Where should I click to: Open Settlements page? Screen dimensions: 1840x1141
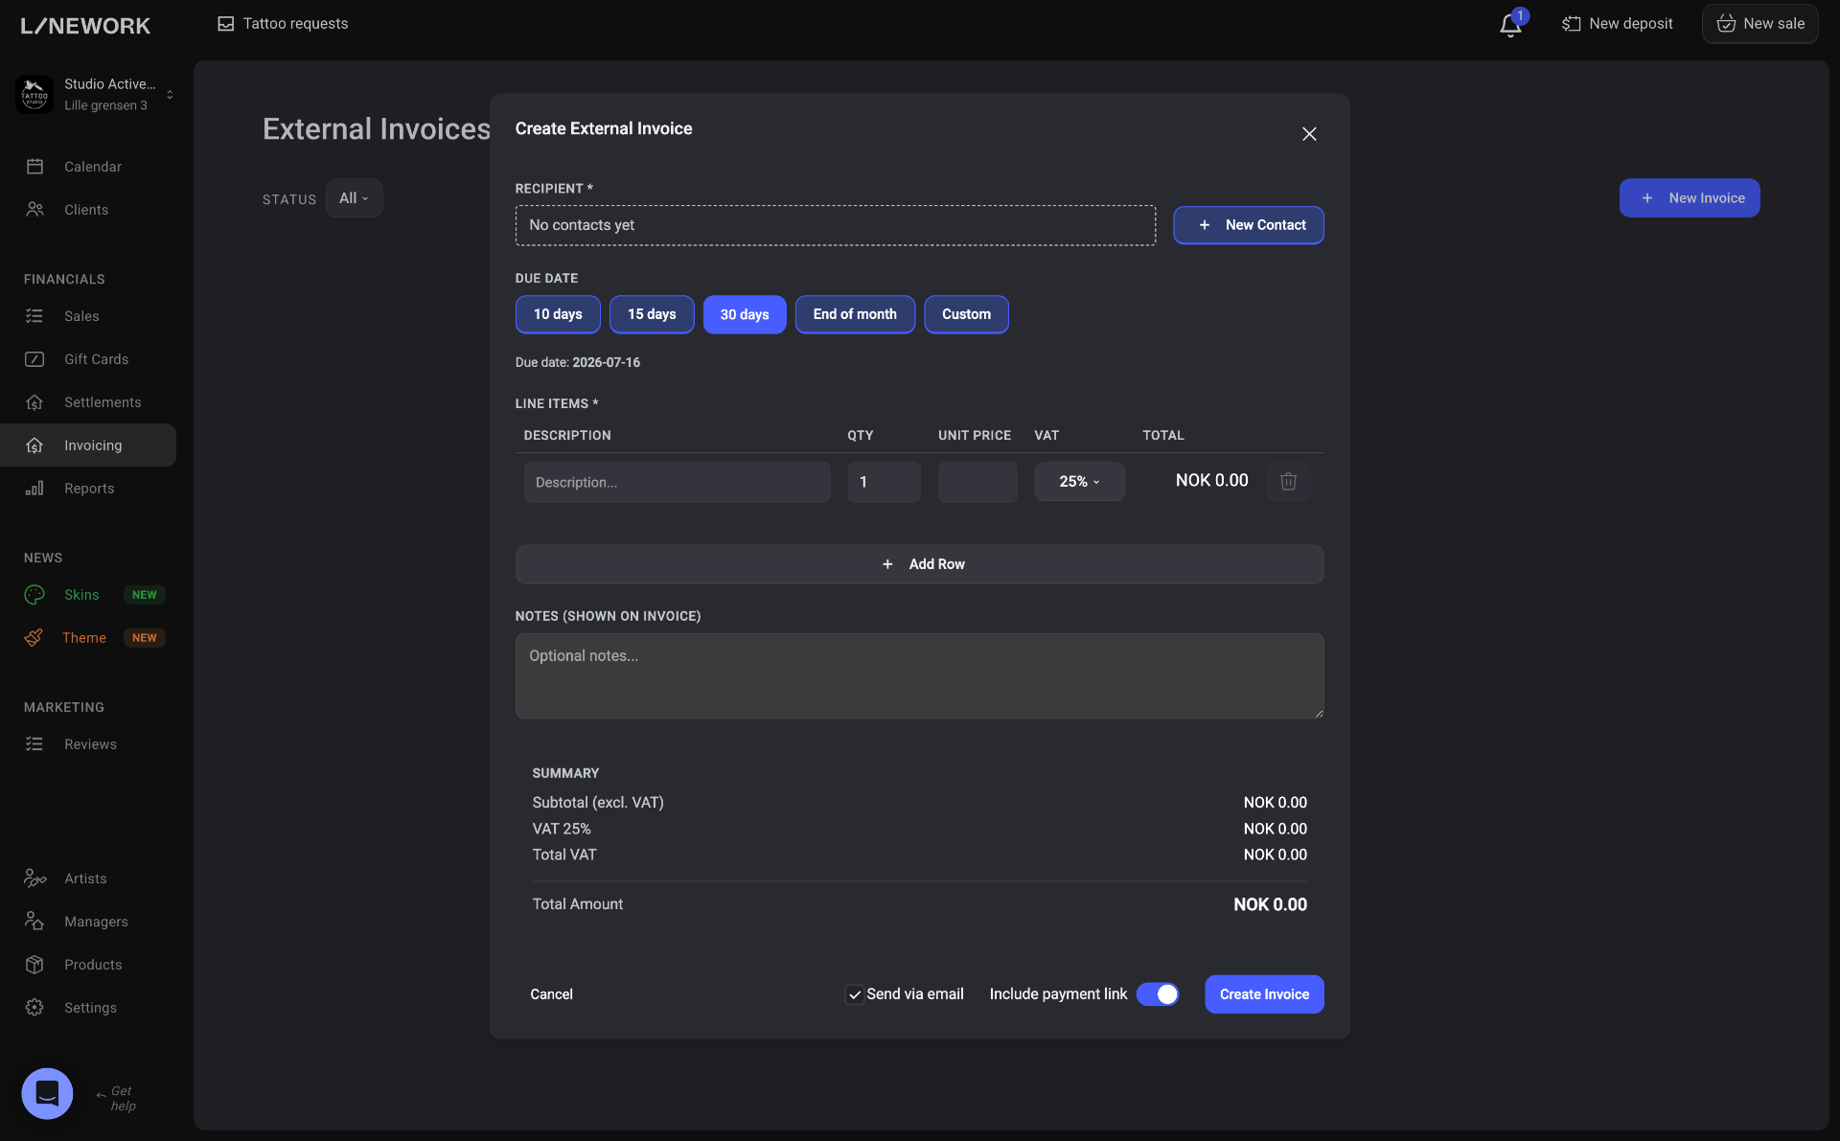tap(88, 402)
